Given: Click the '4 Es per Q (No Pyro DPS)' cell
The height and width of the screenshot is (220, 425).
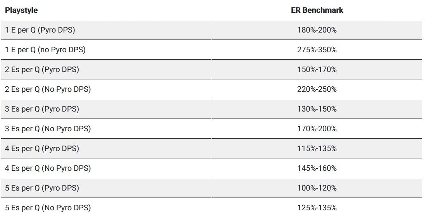Looking at the screenshot, I should click(48, 168).
